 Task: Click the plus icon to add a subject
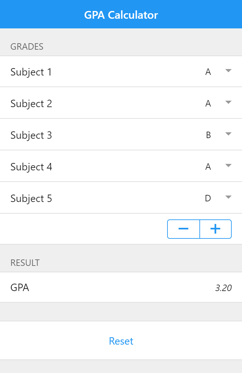(x=216, y=229)
